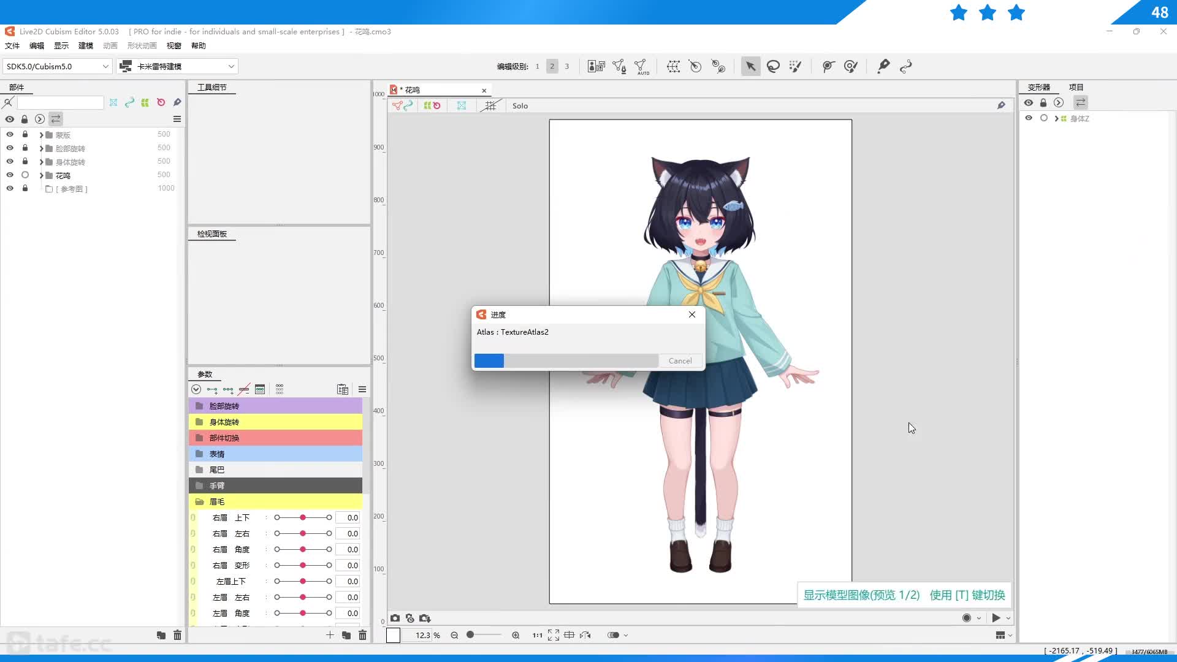The height and width of the screenshot is (662, 1177).
Task: Create a rotation deformer icon
Action: 695,66
